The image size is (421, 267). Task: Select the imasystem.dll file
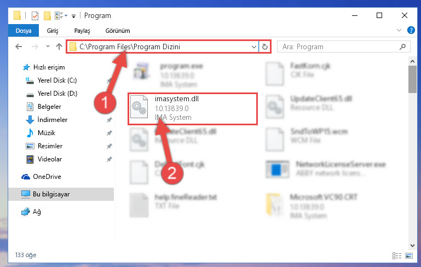(x=193, y=109)
